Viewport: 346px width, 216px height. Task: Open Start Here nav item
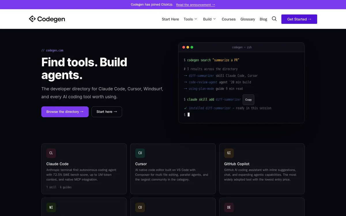coord(170,19)
